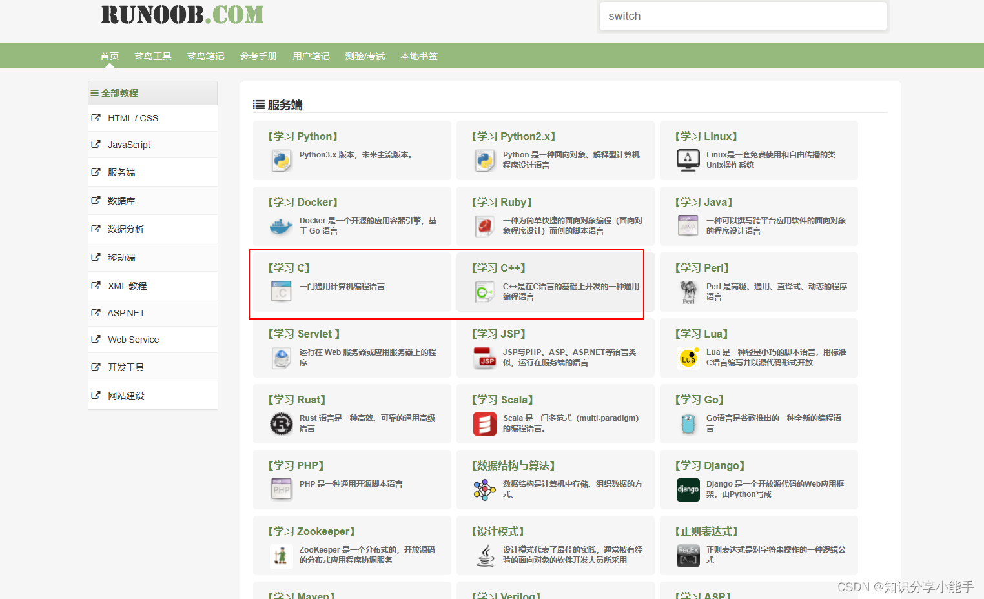Viewport: 984px width, 599px height.
Task: Open the 【学习 Rust】 title link
Action: 297,400
